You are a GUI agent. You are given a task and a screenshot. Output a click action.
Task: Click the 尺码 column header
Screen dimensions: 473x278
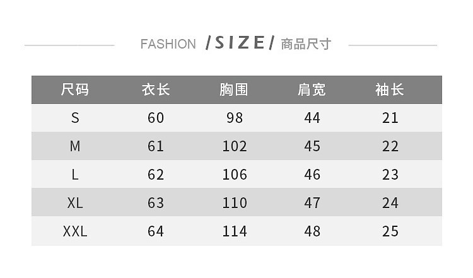[75, 90]
